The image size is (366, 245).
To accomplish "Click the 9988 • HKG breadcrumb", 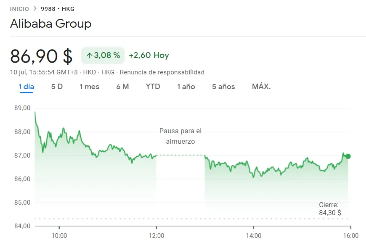I will [x=58, y=9].
